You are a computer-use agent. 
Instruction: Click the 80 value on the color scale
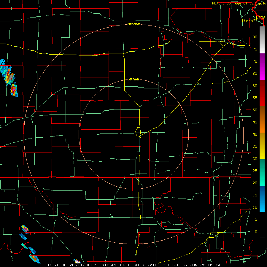coord(255,37)
